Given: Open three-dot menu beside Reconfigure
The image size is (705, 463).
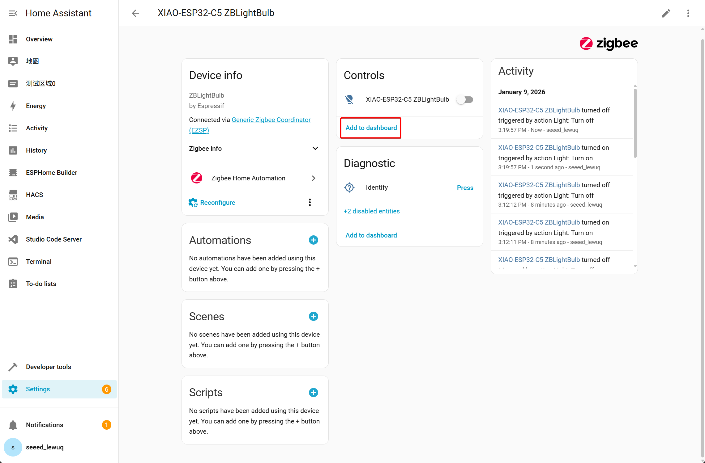Looking at the screenshot, I should pyautogui.click(x=310, y=202).
